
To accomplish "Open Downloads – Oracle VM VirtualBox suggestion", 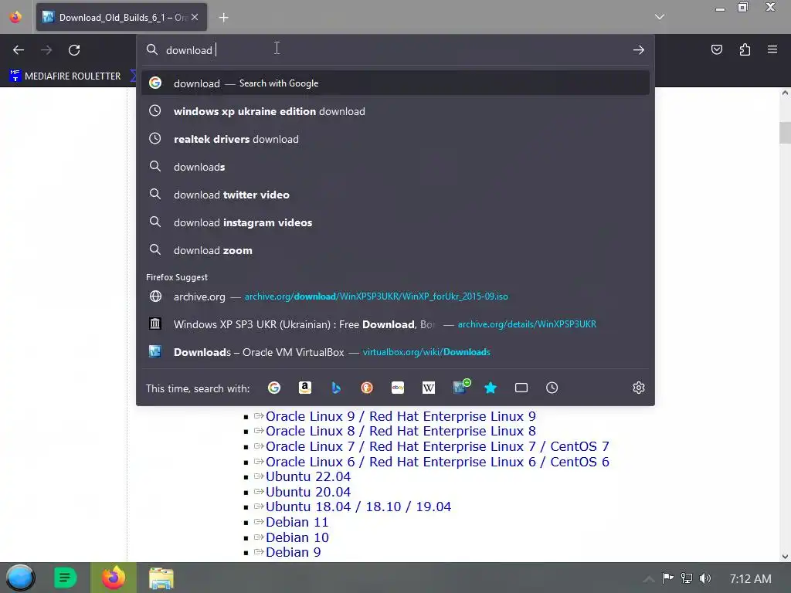I will [x=395, y=352].
